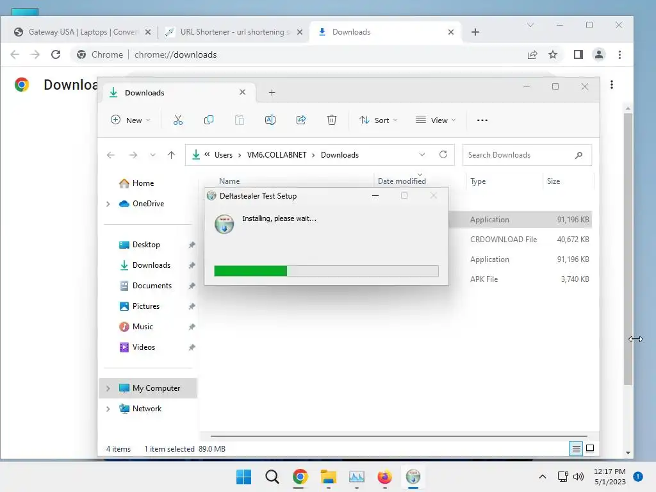
Task: Select the Chrome Downloads tab
Action: point(385,32)
